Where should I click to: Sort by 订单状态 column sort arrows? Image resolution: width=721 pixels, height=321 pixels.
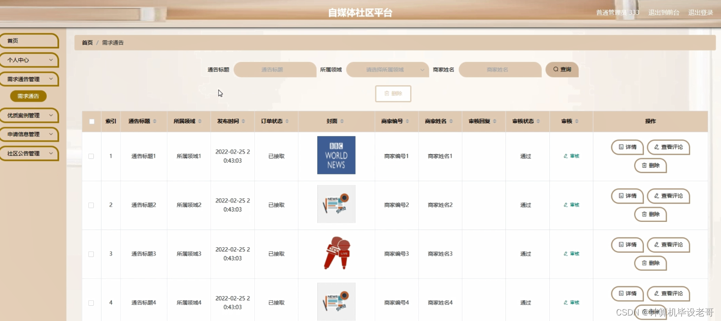tap(287, 121)
